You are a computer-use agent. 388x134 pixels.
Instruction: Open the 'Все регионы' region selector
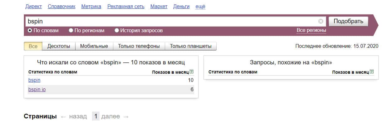click(x=311, y=30)
